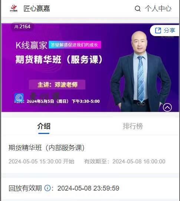Collapse banner with the circular up-chevron
The height and width of the screenshot is (201, 180).
pyautogui.click(x=167, y=107)
